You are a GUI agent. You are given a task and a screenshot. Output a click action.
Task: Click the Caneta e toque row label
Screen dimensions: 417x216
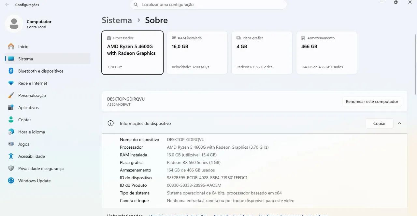pyautogui.click(x=134, y=201)
